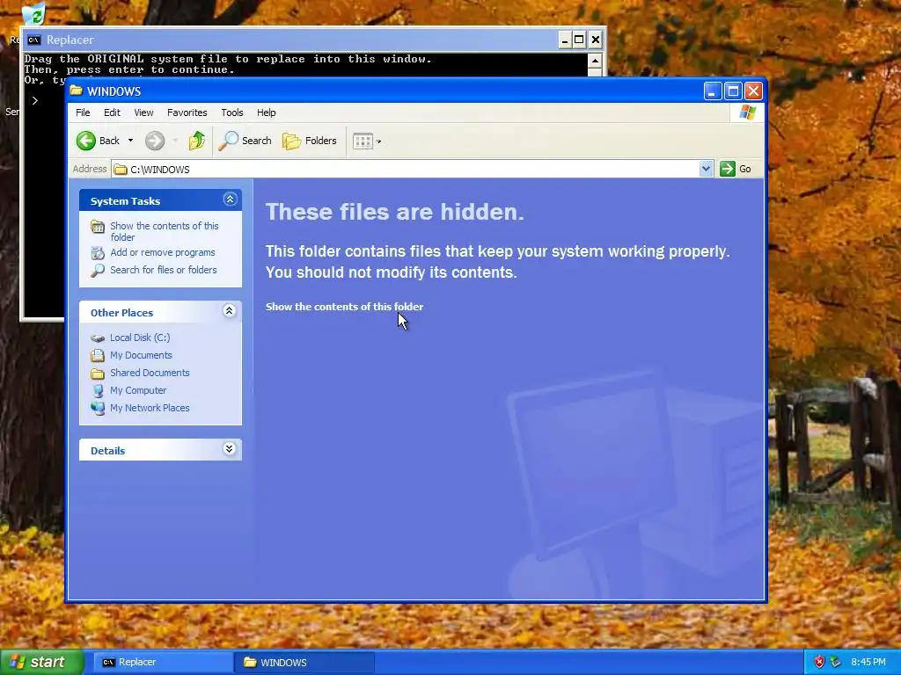901x675 pixels.
Task: Click the Local Disk drive icon
Action: point(98,338)
